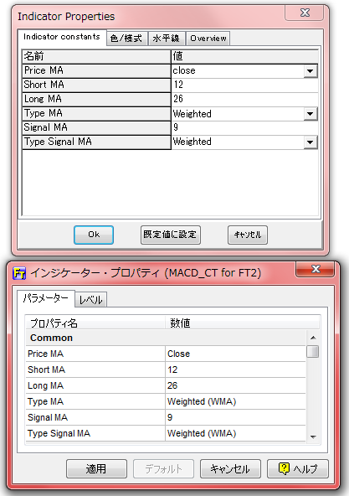Click 数値 column header
The height and width of the screenshot is (496, 349).
[x=242, y=323]
